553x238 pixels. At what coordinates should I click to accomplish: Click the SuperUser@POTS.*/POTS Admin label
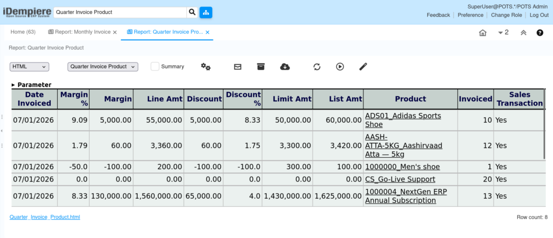pyautogui.click(x=508, y=6)
